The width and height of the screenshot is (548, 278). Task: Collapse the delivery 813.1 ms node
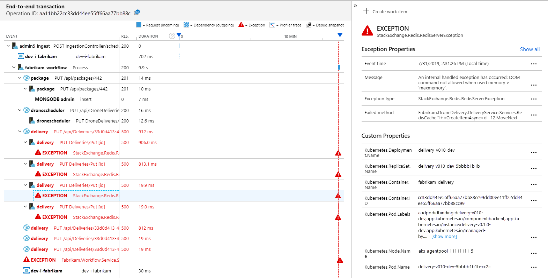tap(25, 164)
